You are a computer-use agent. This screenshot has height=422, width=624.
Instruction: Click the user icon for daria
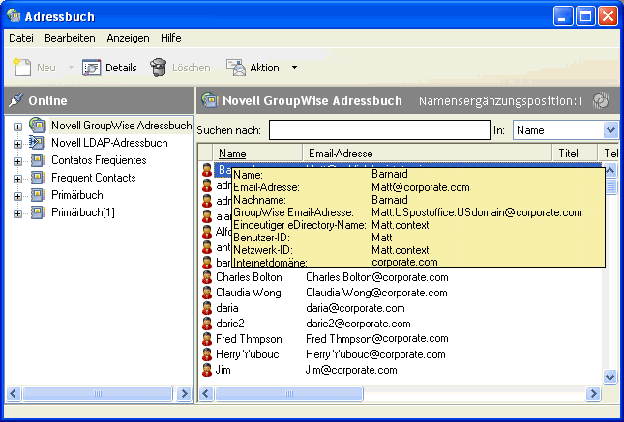click(x=206, y=308)
